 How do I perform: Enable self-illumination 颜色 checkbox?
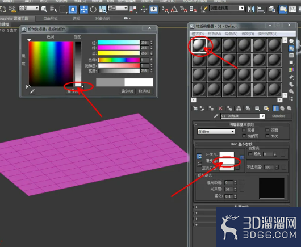point(250,154)
